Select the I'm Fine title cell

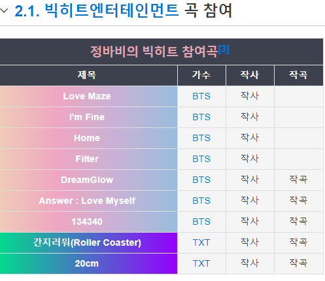tap(88, 117)
